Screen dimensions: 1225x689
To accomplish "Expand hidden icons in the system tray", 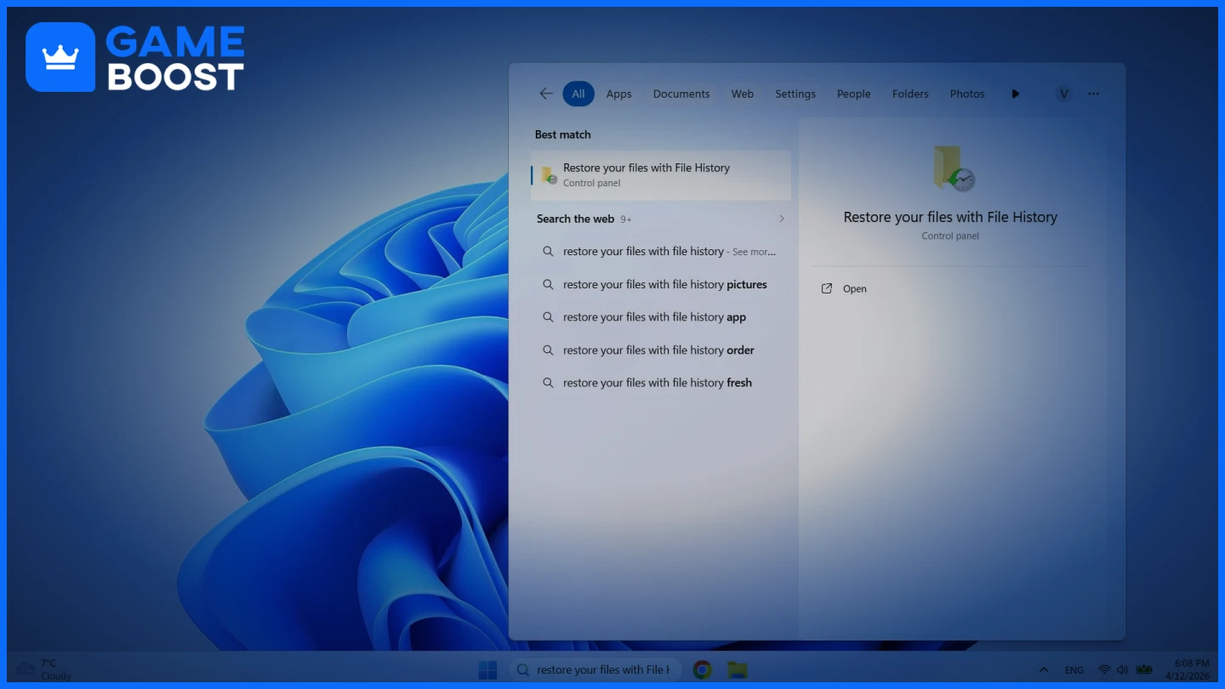I will (x=1043, y=669).
